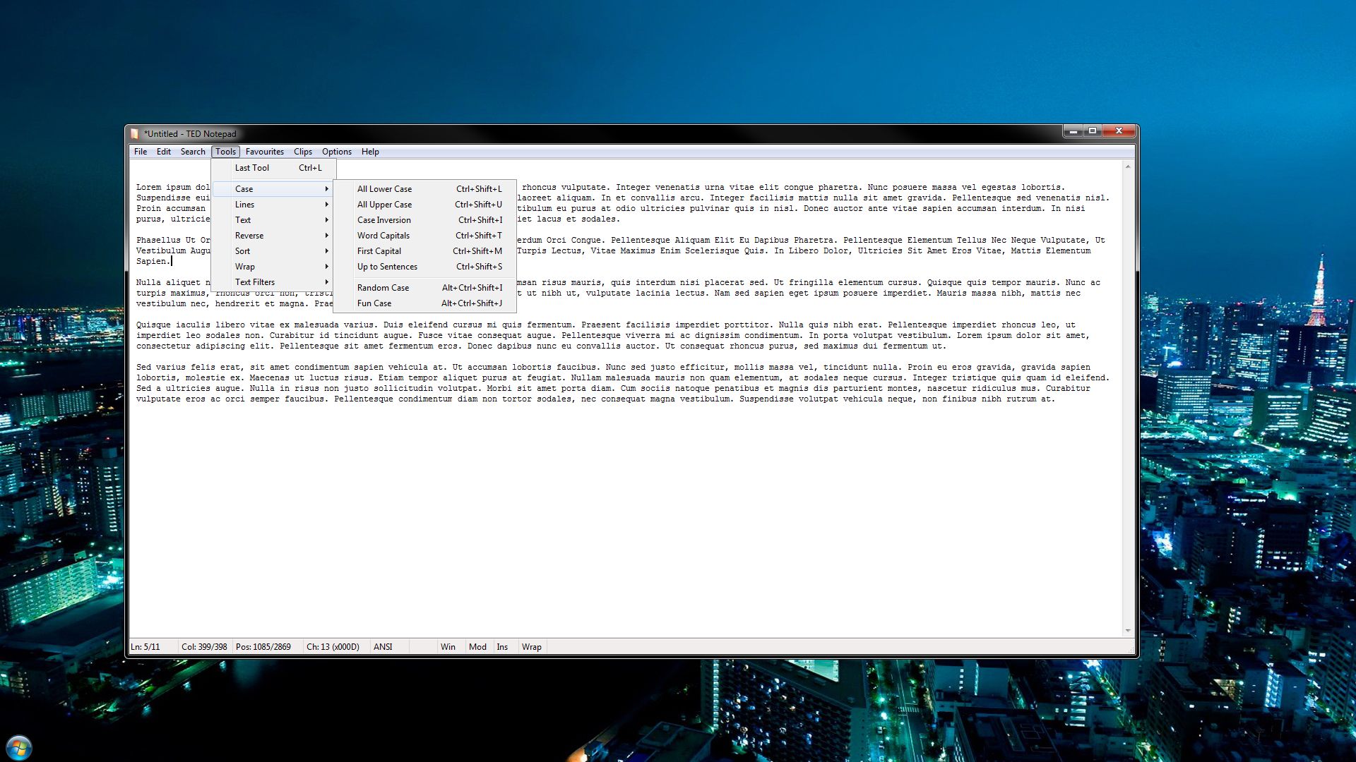Click the scrollbar up arrow
Viewport: 1356px width, 762px height.
(x=1126, y=167)
